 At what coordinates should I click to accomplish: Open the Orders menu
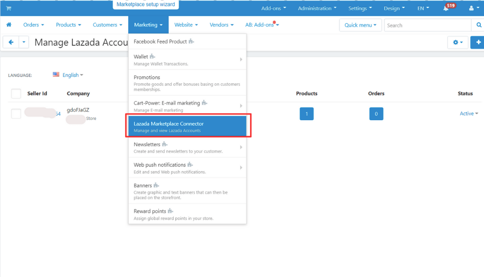coord(34,25)
